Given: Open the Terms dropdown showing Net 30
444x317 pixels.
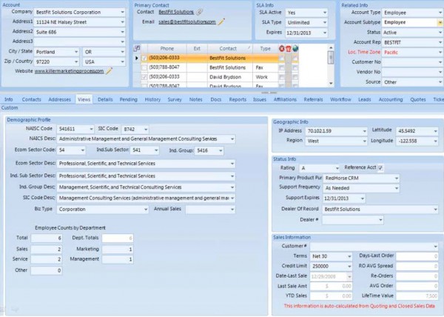Looking at the screenshot, I should 349,256.
